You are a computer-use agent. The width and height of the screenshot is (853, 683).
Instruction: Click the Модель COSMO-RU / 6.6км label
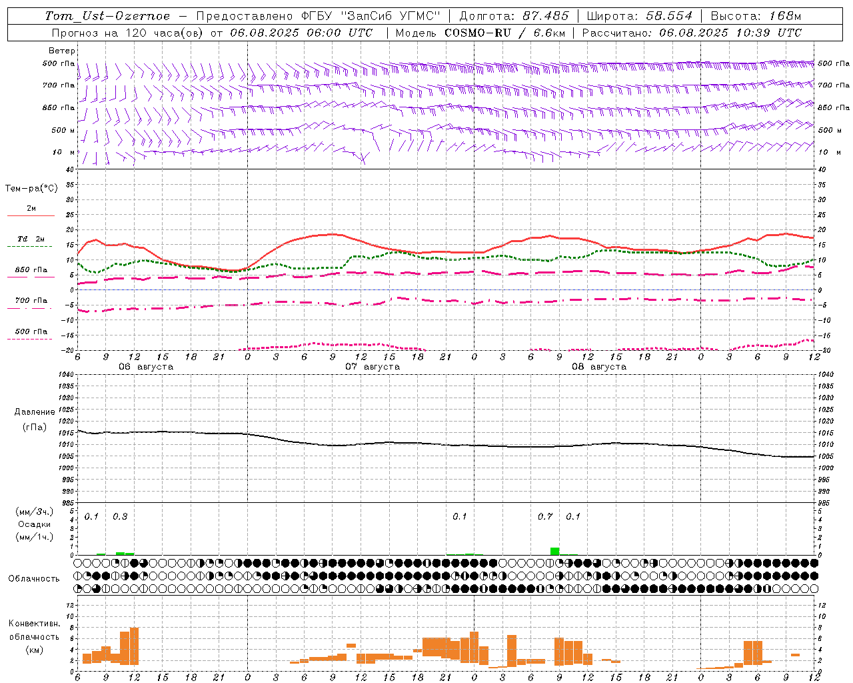[480, 33]
